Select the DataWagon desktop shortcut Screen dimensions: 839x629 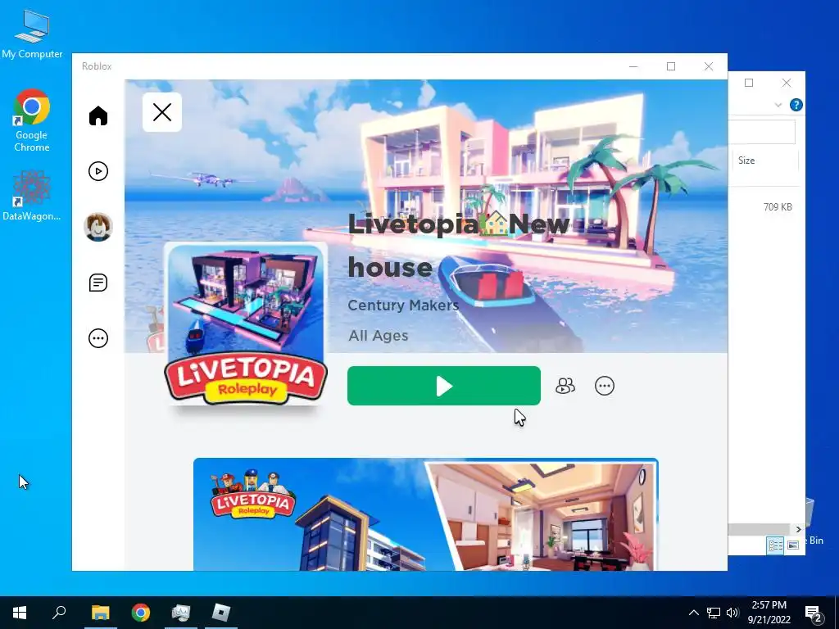[32, 196]
